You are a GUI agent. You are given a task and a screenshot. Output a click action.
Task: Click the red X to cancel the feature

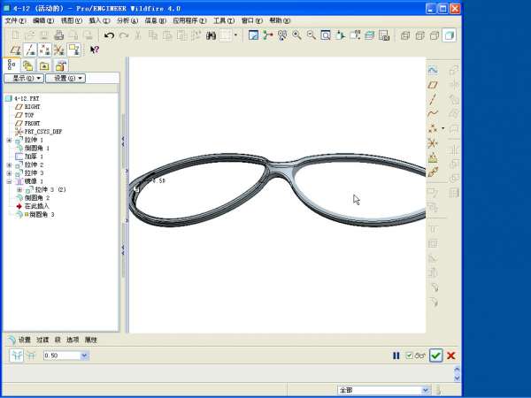(451, 356)
